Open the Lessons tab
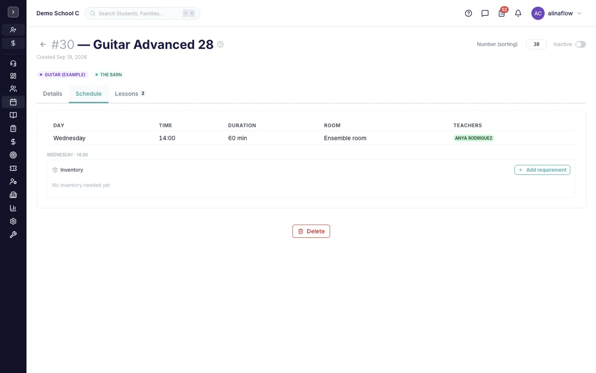 tap(130, 94)
